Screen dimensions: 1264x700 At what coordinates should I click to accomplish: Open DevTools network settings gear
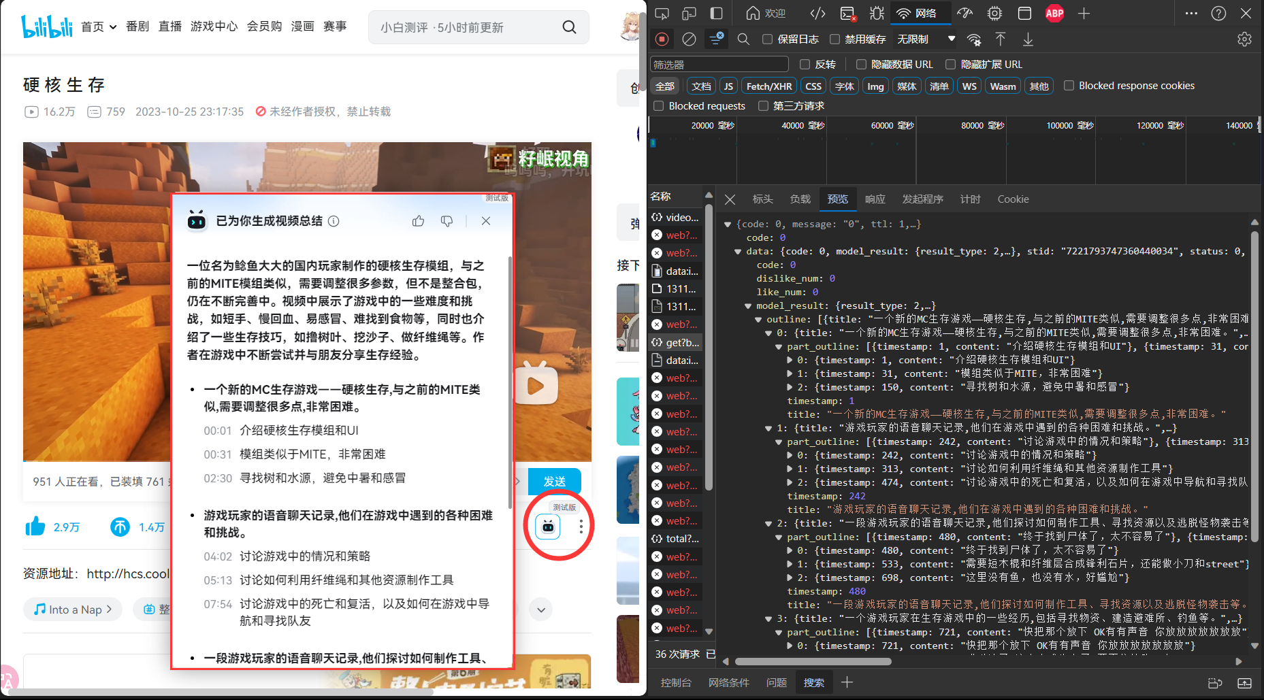point(1244,39)
